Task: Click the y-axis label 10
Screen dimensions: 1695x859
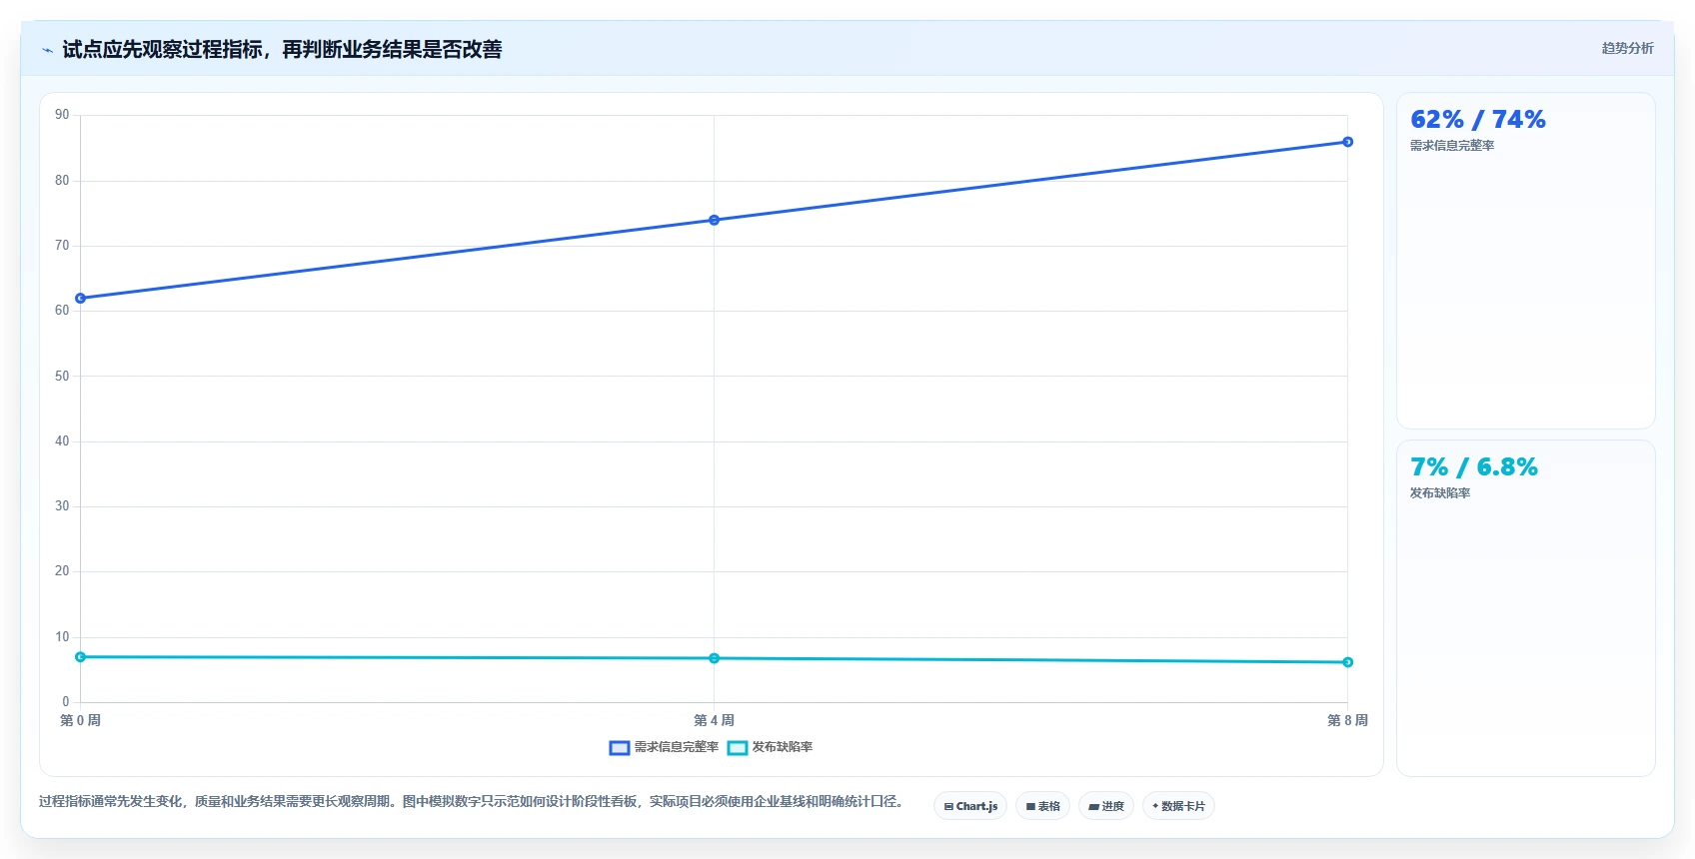Action: 62,637
